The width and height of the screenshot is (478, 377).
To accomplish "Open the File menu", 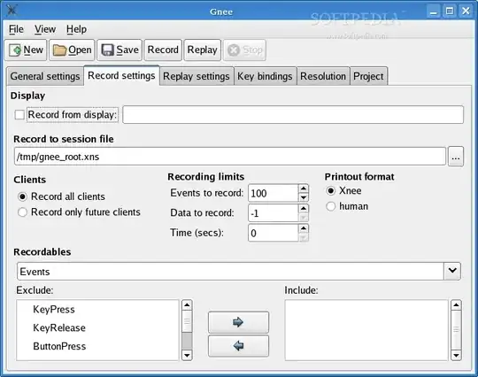I will (16, 29).
